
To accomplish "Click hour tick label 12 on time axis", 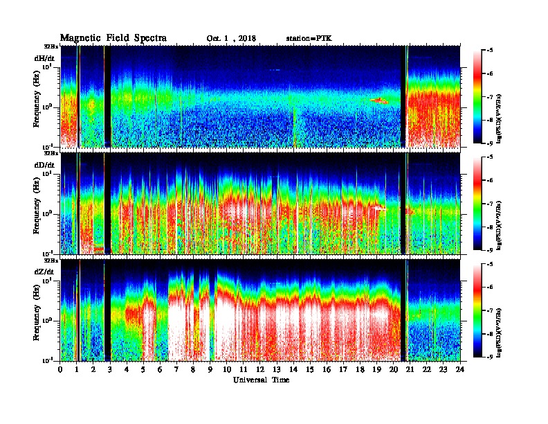I will click(x=260, y=370).
